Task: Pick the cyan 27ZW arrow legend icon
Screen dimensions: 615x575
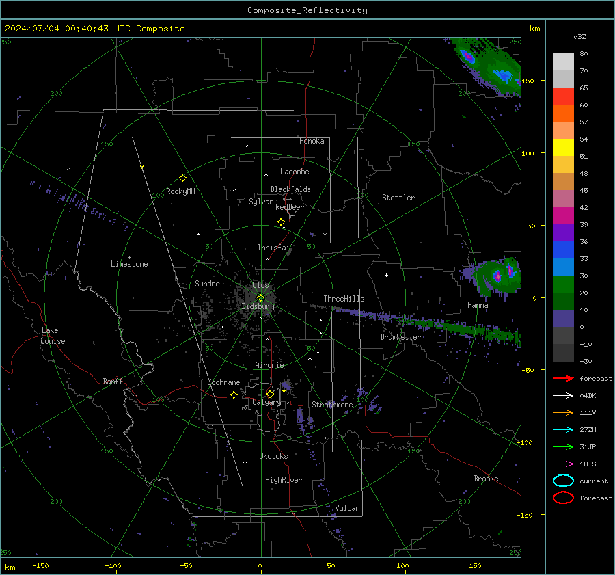Action: tap(563, 430)
